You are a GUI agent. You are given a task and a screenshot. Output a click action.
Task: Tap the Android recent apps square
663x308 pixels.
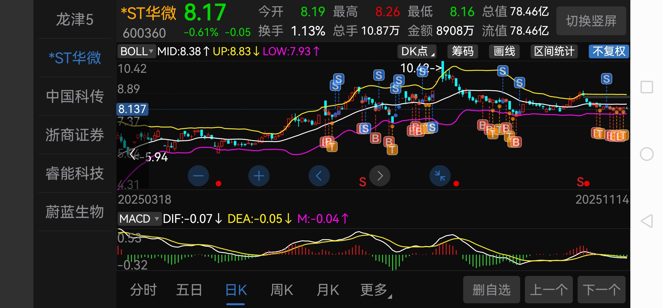tap(647, 87)
